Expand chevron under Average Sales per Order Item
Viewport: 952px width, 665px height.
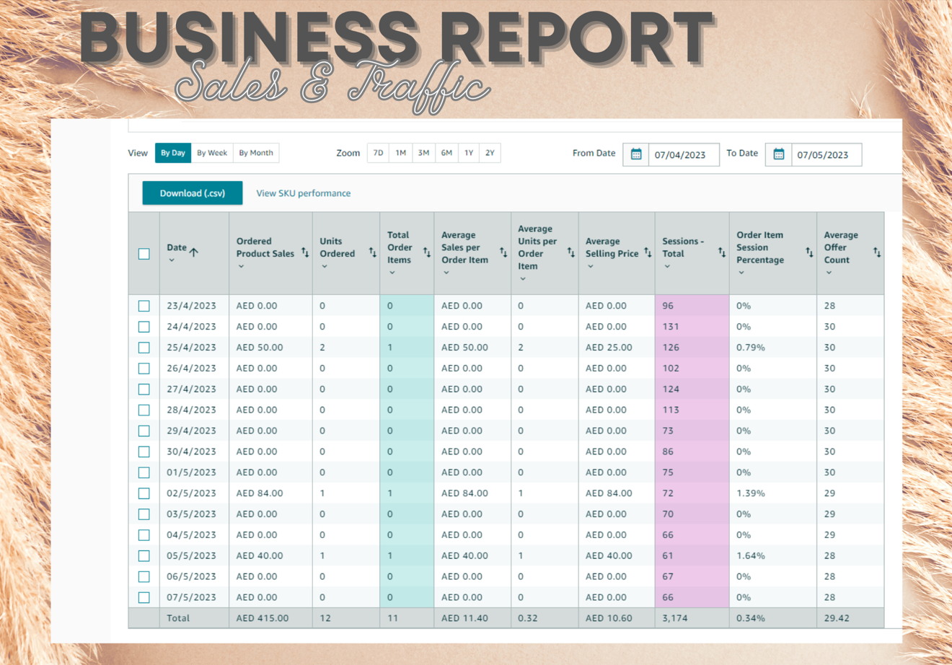(446, 273)
